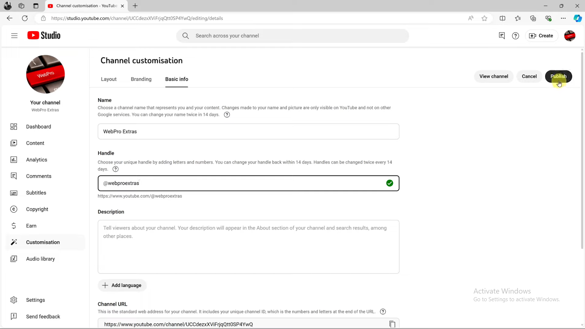The height and width of the screenshot is (329, 585).
Task: Open Dashboard in sidebar
Action: (45, 126)
